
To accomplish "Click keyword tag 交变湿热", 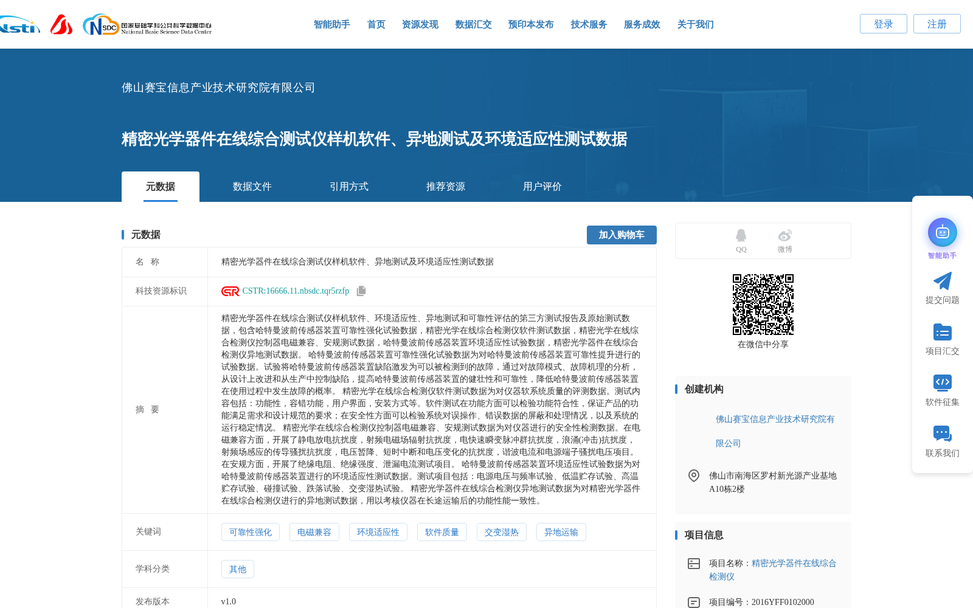I will pos(502,532).
